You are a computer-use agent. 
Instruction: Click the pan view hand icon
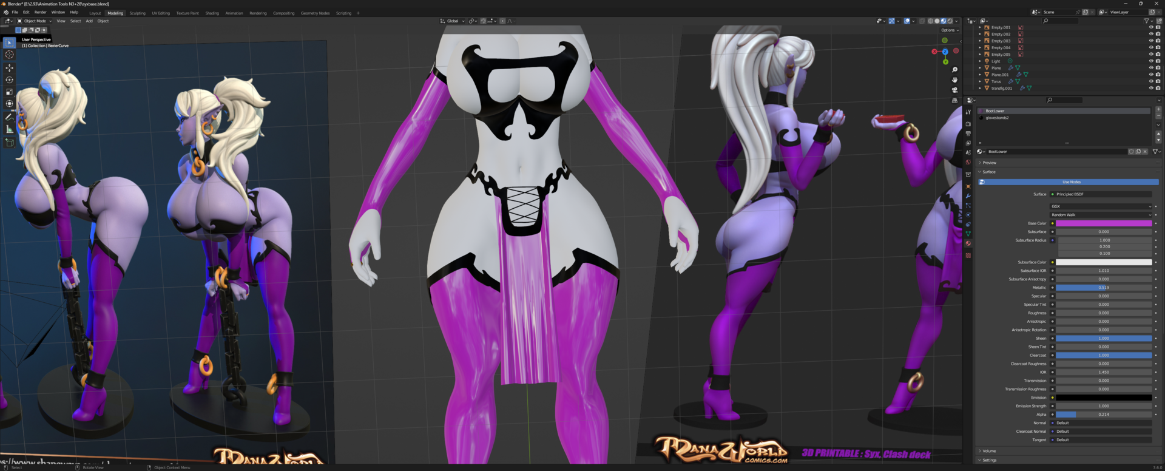[x=954, y=80]
